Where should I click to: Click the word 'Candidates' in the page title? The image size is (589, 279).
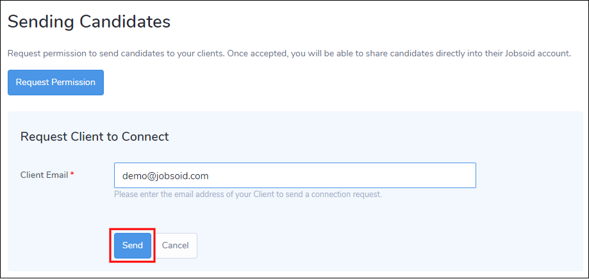coord(124,22)
